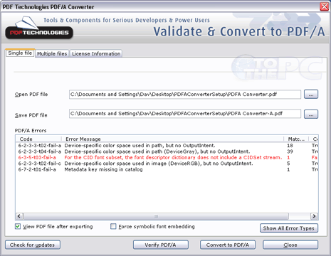This screenshot has width=331, height=256.
Task: Browse for the Save PDF file location
Action: (311, 114)
